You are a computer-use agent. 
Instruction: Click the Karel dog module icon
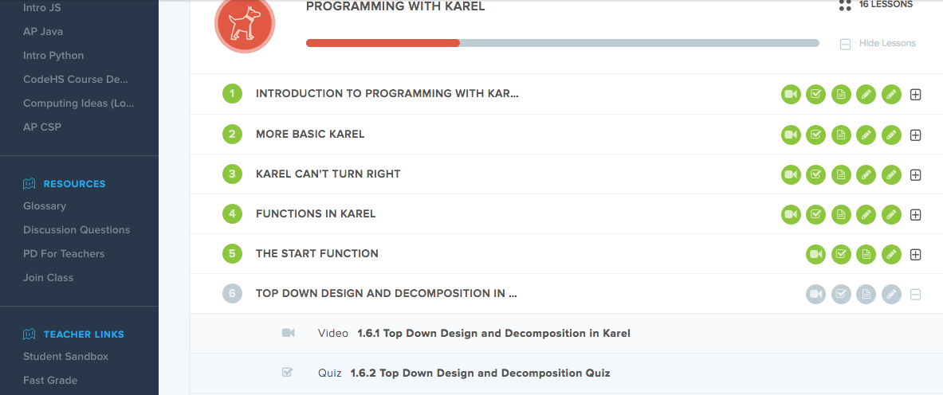[x=244, y=24]
